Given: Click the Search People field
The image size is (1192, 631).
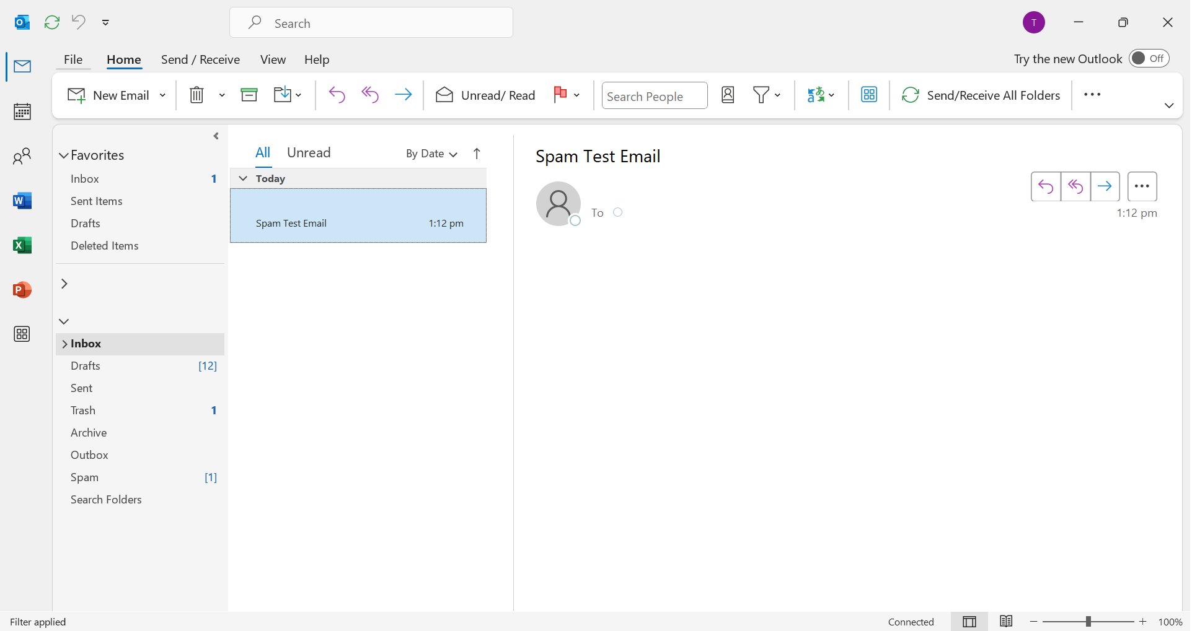Looking at the screenshot, I should pyautogui.click(x=655, y=96).
